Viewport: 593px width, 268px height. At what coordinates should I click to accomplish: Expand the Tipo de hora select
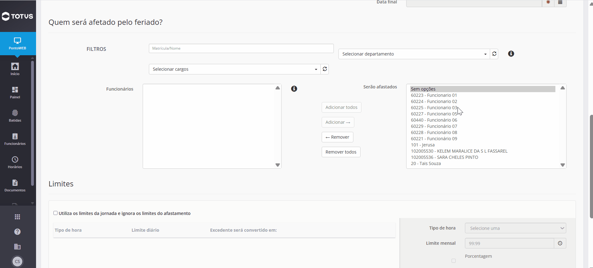coord(515,228)
